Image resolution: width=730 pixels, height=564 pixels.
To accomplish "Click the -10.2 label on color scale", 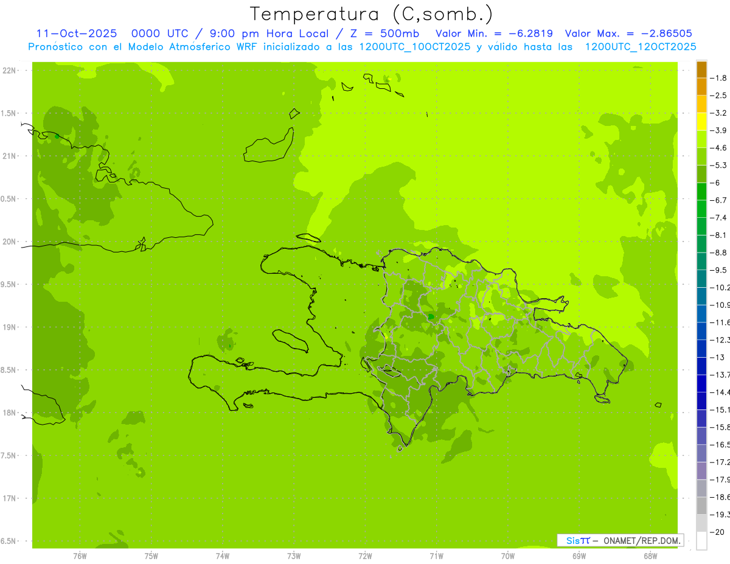I will (x=721, y=287).
